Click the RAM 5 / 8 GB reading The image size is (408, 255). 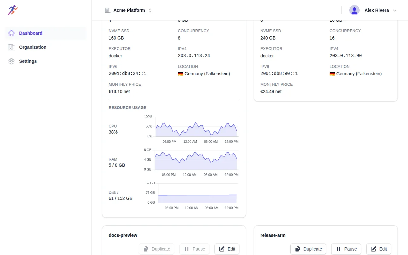click(x=117, y=165)
